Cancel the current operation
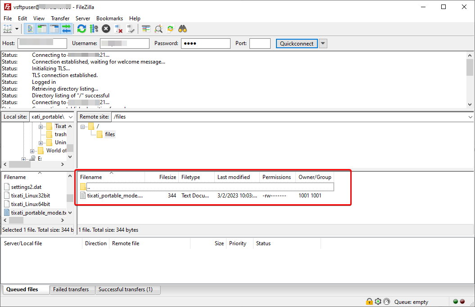475x307 pixels. tap(106, 29)
